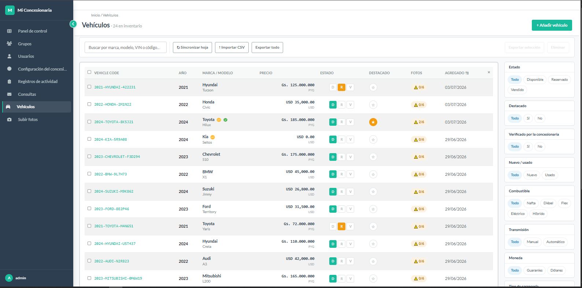582x288 pixels.
Task: Filter Transmisión by Automático
Action: (555, 242)
